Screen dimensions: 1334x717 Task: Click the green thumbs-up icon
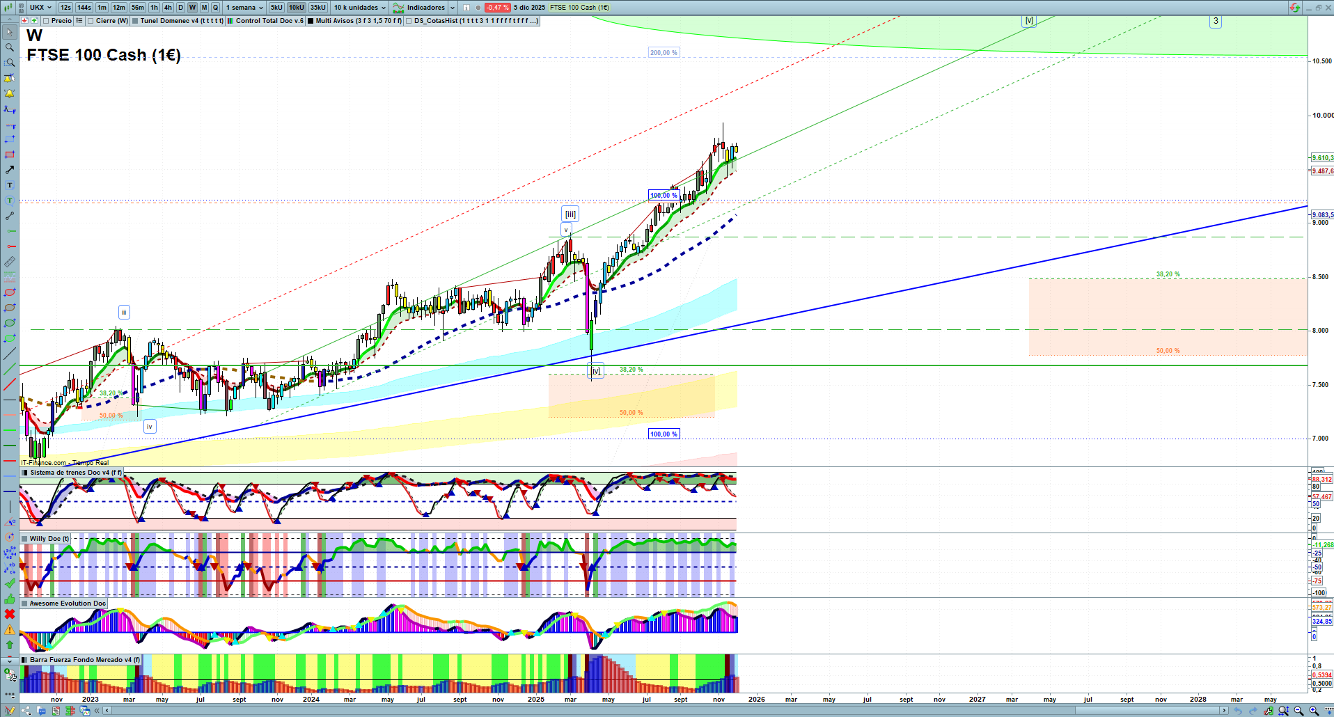9,599
